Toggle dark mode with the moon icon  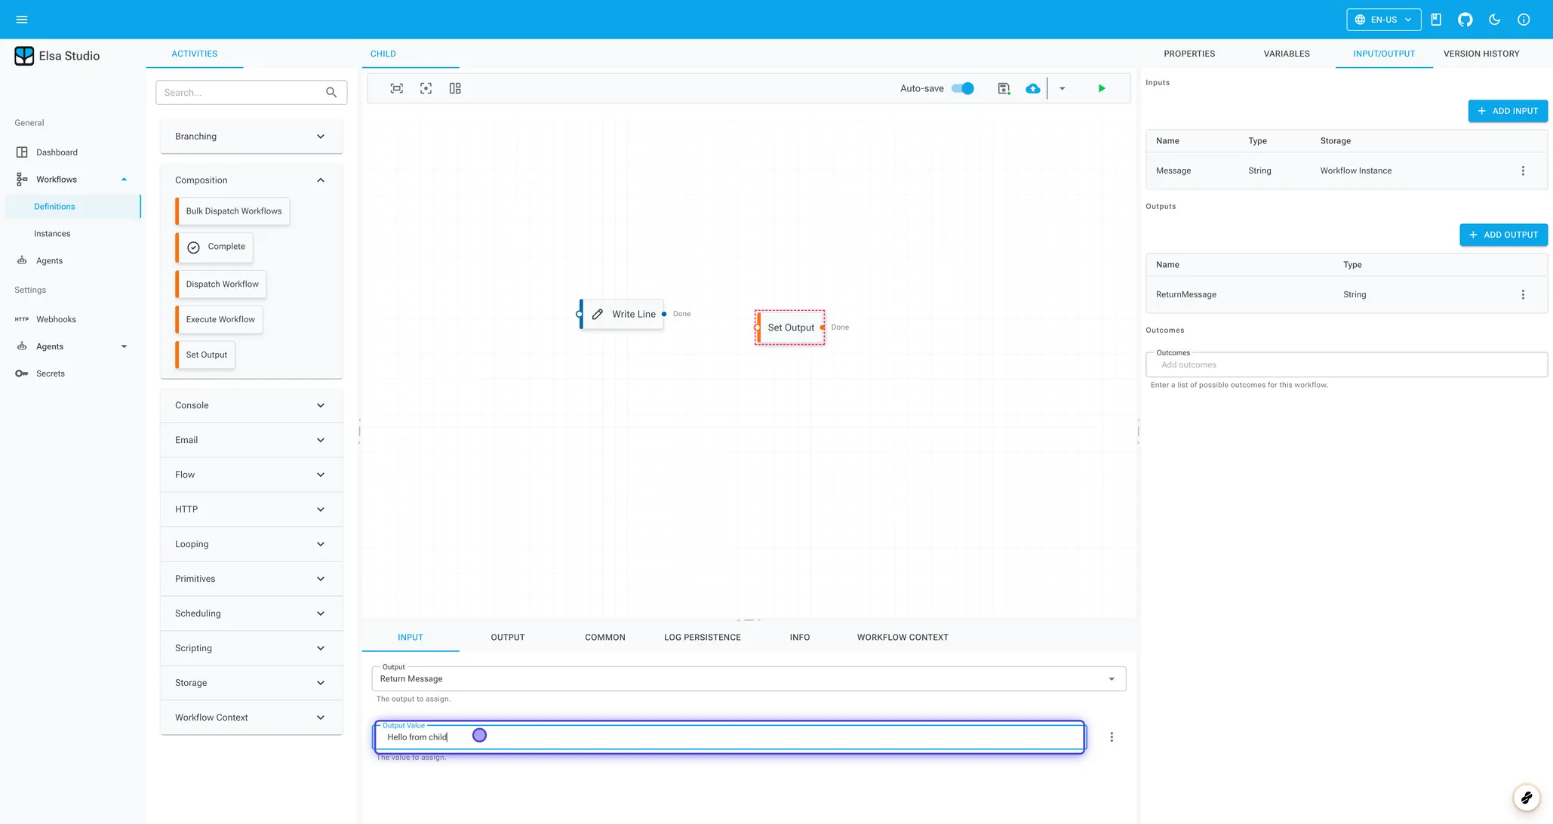point(1494,19)
